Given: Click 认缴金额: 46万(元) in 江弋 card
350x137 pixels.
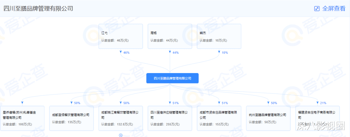Looking at the screenshot, I should pos(115,41).
